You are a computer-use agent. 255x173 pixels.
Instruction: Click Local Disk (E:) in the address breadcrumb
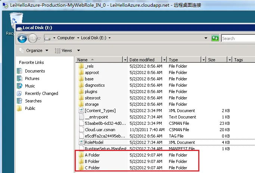(94, 38)
